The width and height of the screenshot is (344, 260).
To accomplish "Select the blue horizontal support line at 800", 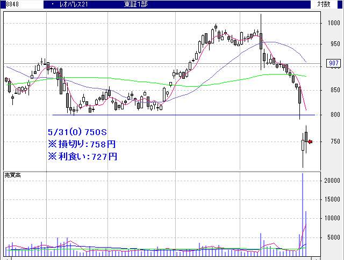I will pyautogui.click(x=161, y=115).
